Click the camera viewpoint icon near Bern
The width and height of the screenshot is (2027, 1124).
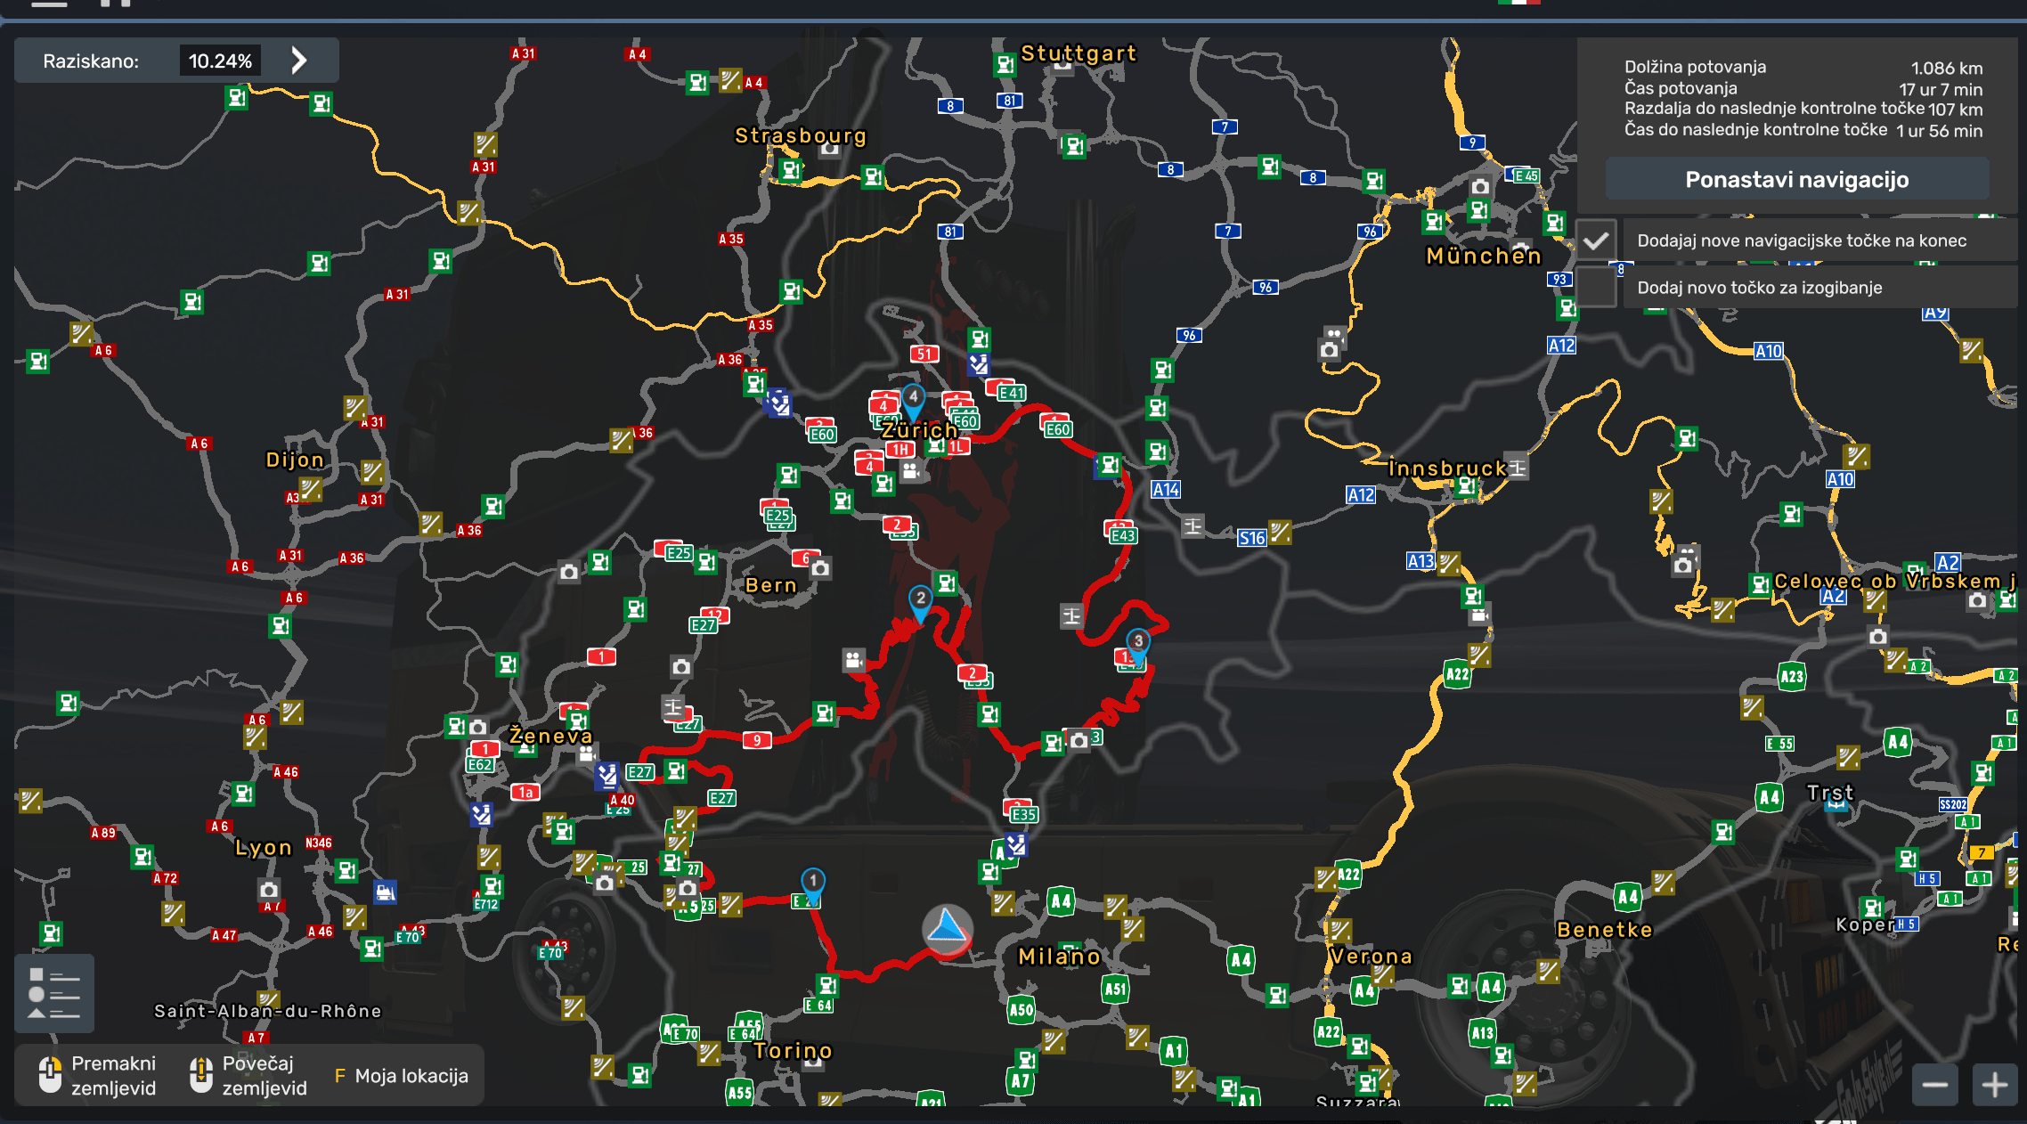click(x=820, y=568)
